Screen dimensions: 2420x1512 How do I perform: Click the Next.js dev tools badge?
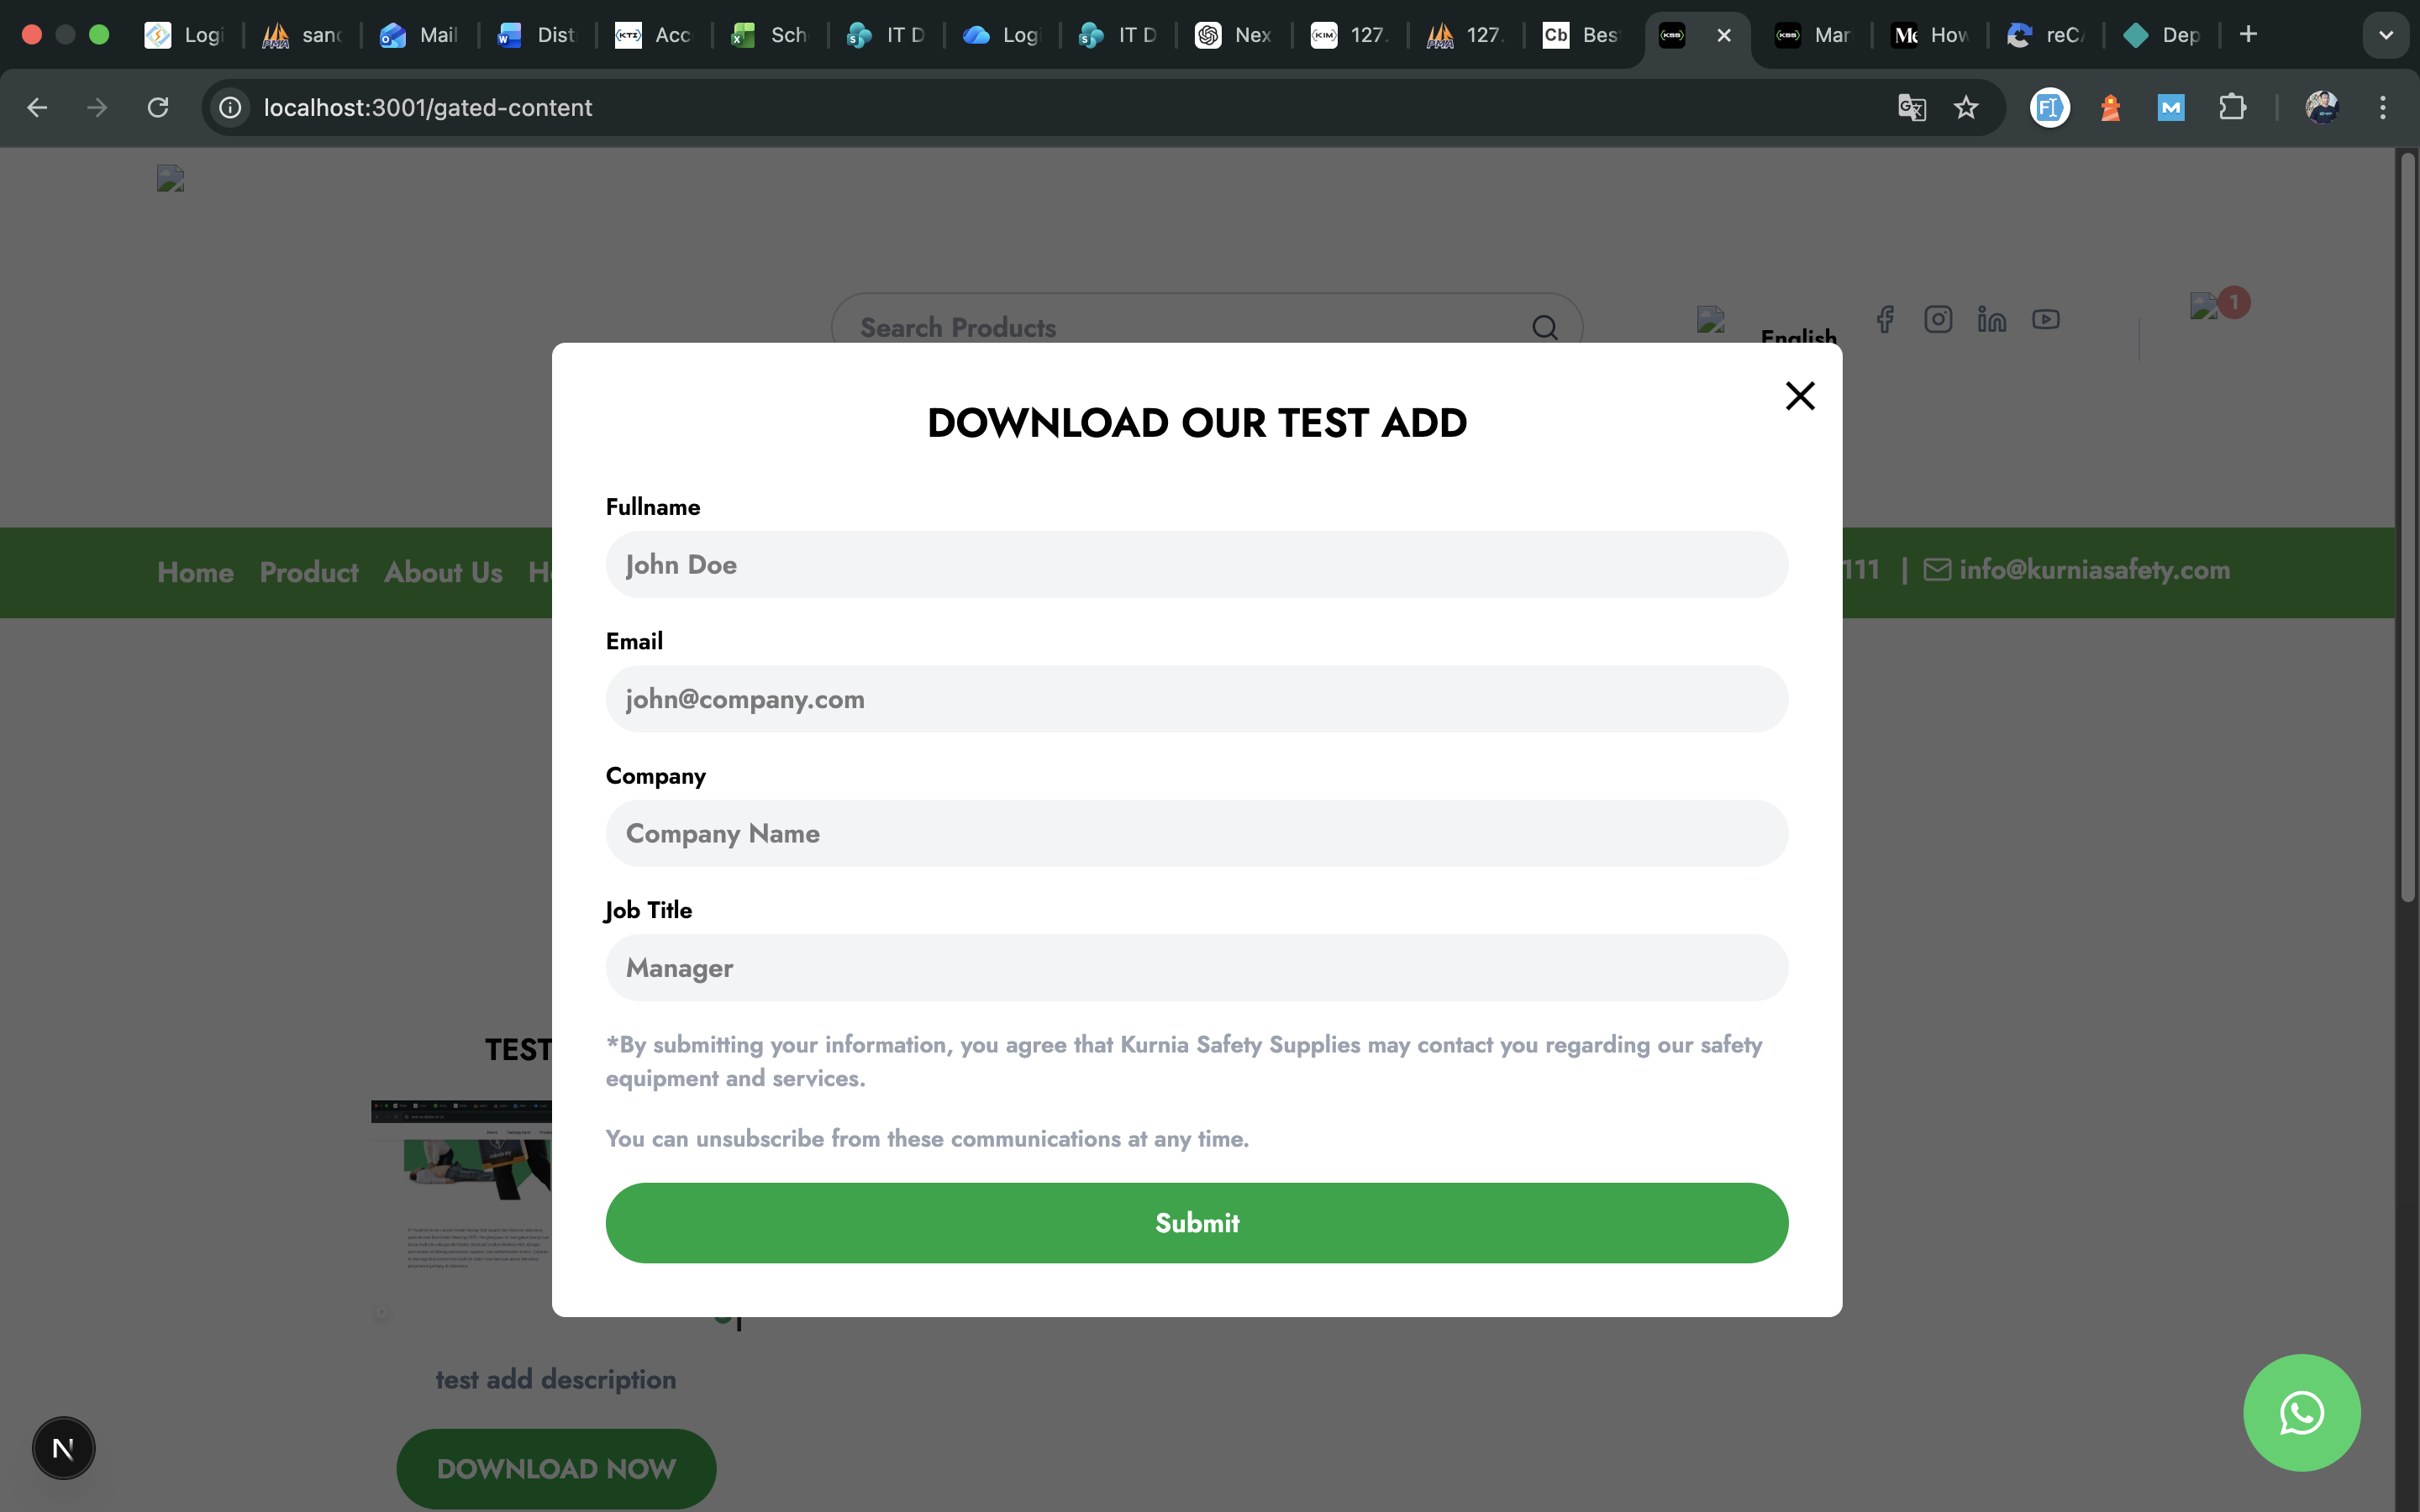63,1448
